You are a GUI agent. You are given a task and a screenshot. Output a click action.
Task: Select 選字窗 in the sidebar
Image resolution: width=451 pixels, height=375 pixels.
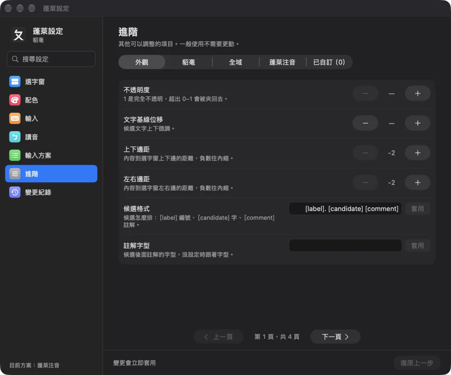point(51,82)
